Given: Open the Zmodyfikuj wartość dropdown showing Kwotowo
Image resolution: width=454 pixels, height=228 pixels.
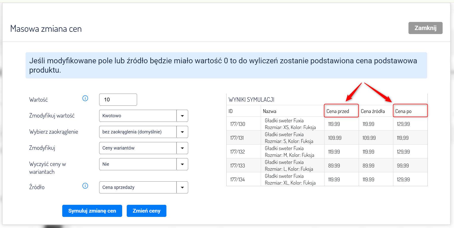Looking at the screenshot, I should pos(143,116).
